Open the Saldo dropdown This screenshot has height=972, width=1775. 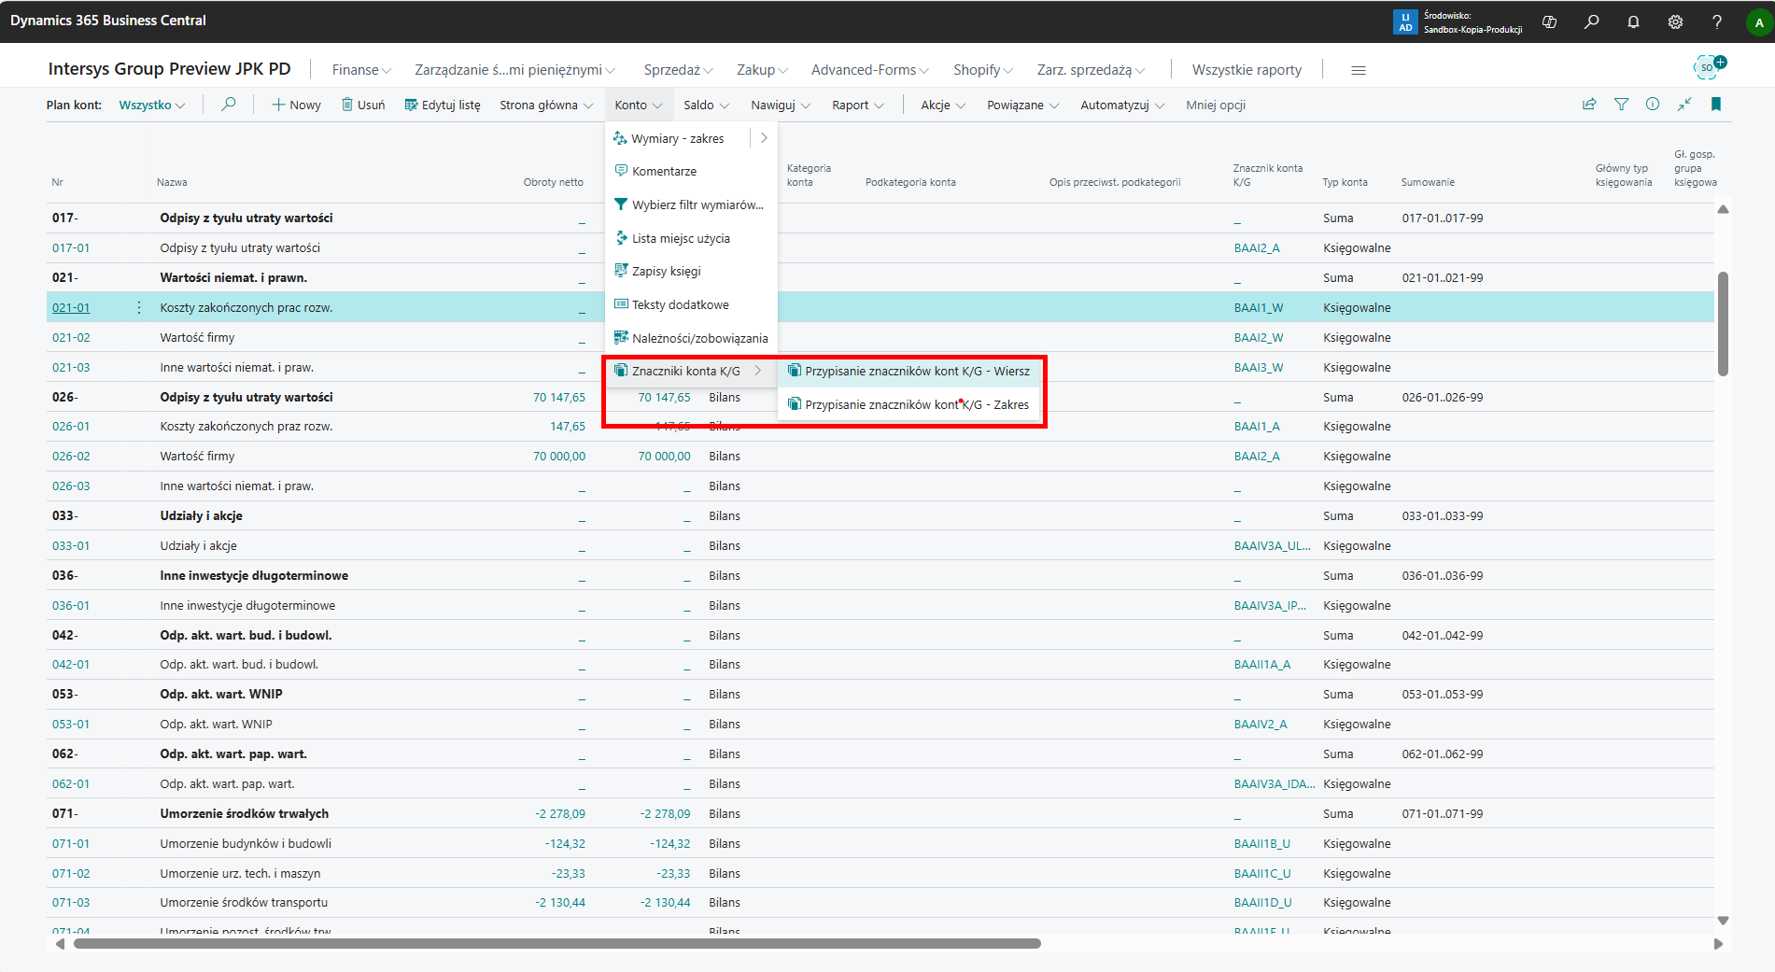click(706, 106)
